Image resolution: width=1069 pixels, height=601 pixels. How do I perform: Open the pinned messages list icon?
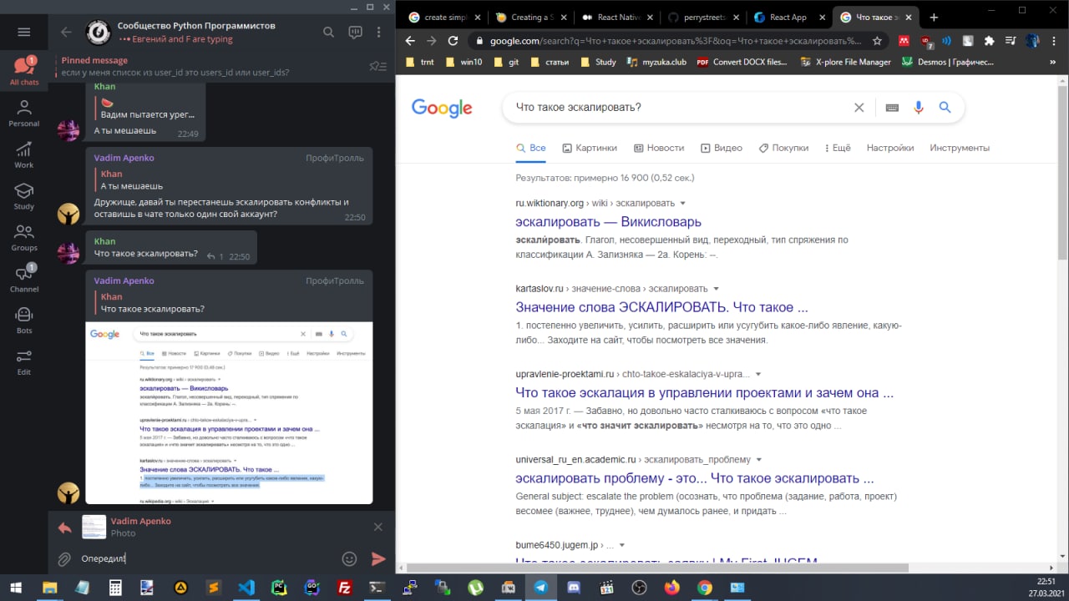pyautogui.click(x=377, y=67)
